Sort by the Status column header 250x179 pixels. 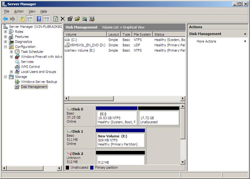pos(169,34)
